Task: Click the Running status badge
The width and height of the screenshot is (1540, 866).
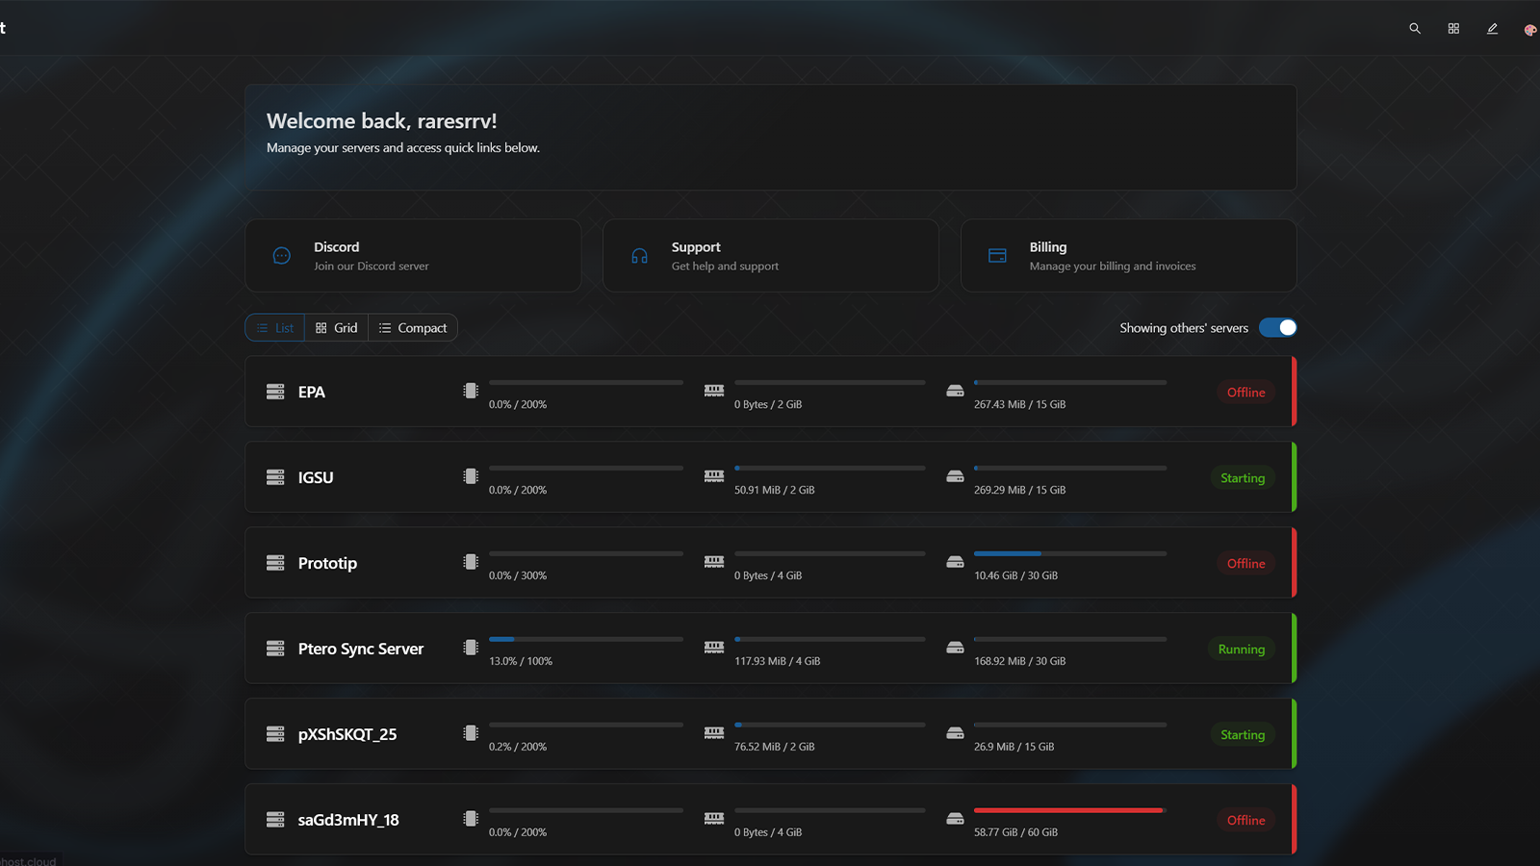Action: (x=1242, y=649)
